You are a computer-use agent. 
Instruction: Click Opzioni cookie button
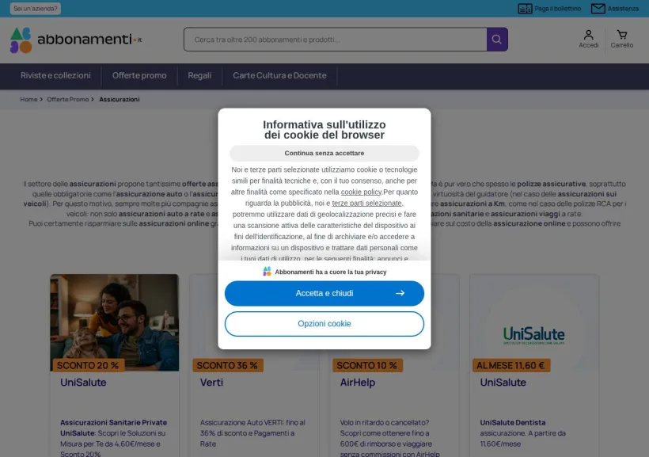(324, 324)
